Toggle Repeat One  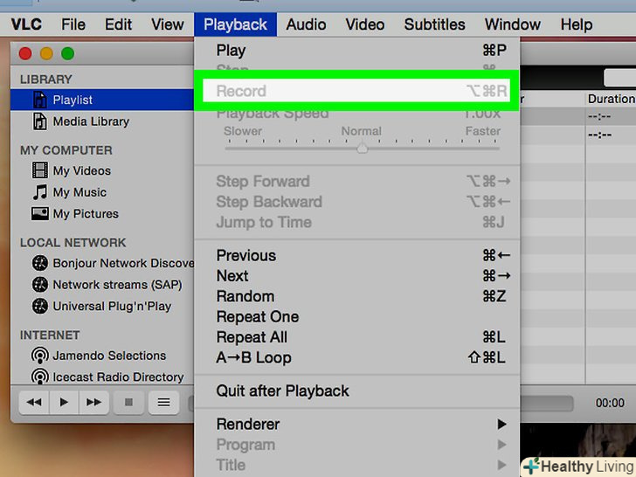click(x=357, y=317)
